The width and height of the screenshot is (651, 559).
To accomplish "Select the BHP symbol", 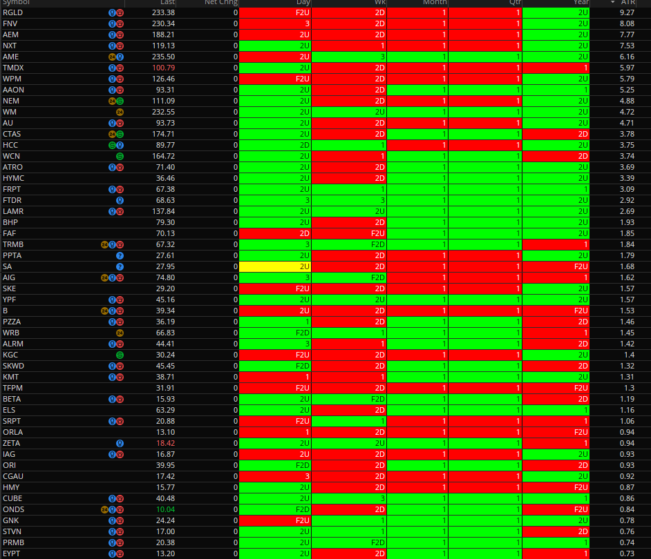I will pos(10,222).
